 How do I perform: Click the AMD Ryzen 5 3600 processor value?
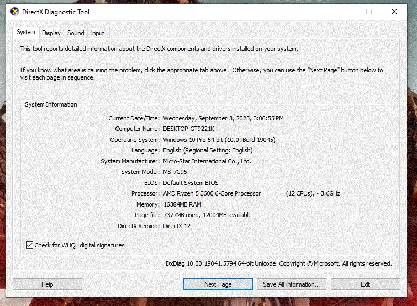click(x=212, y=193)
